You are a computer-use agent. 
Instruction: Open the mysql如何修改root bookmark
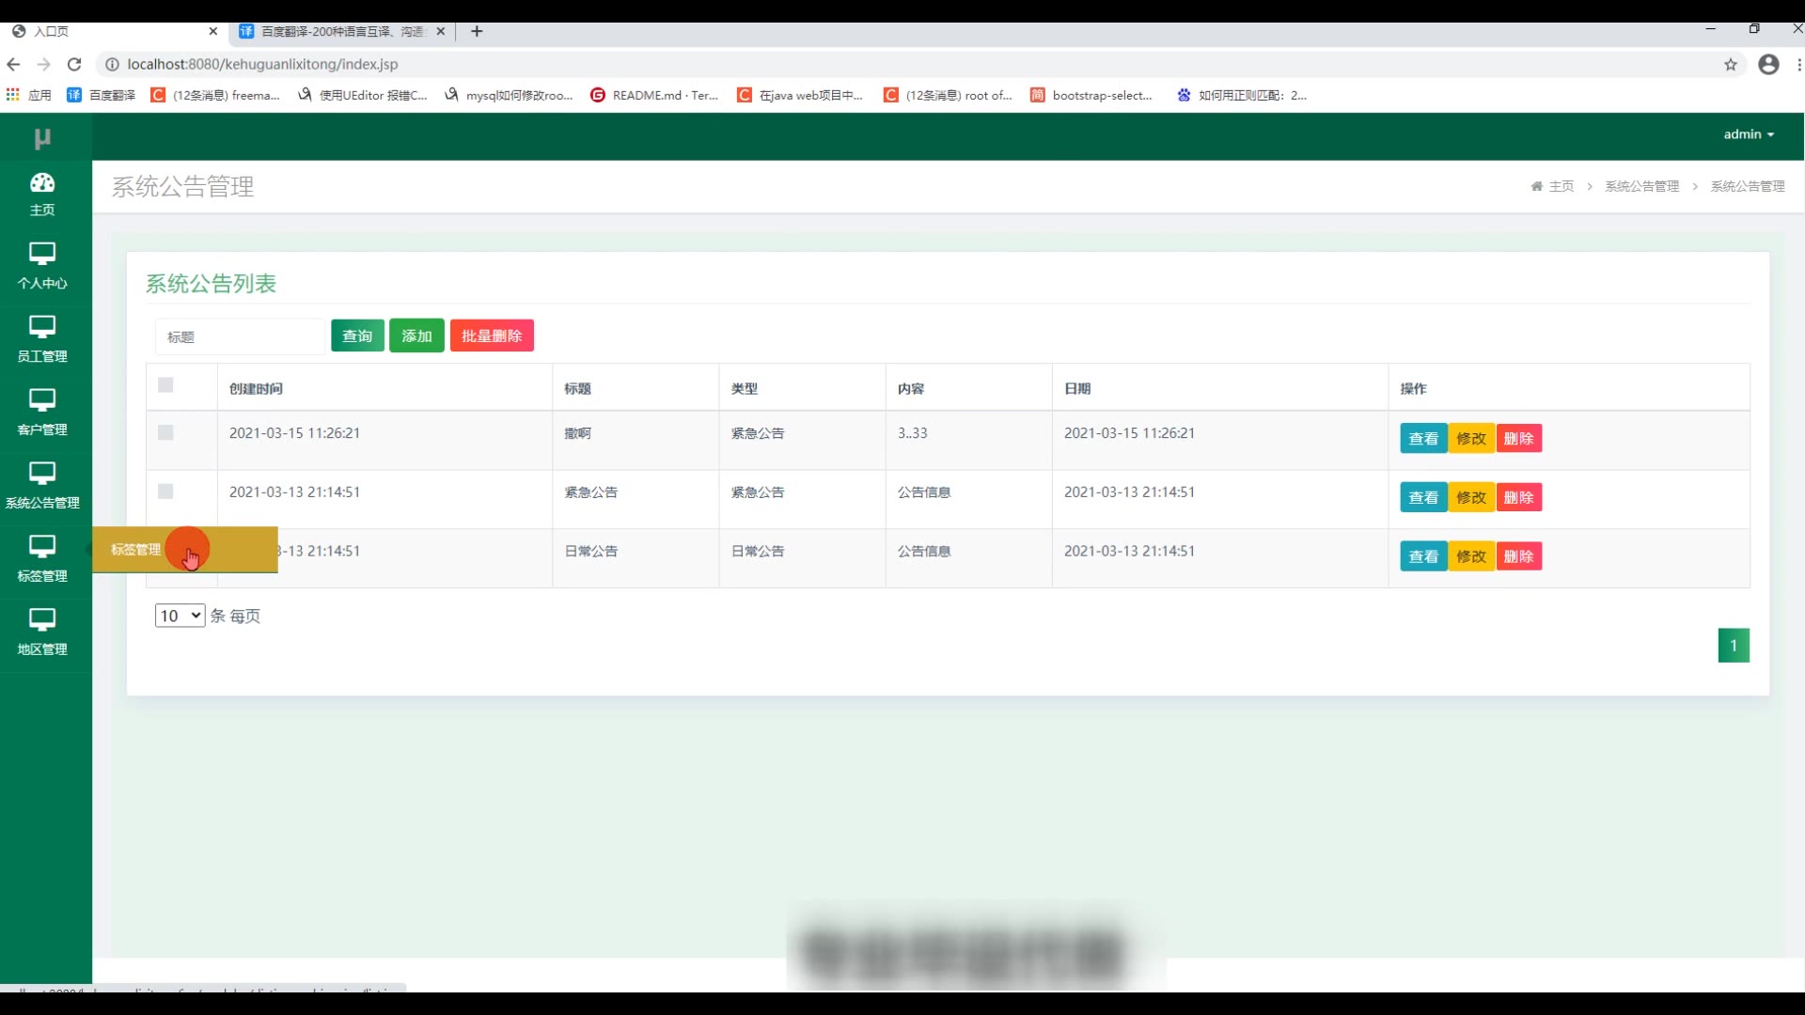pos(509,95)
